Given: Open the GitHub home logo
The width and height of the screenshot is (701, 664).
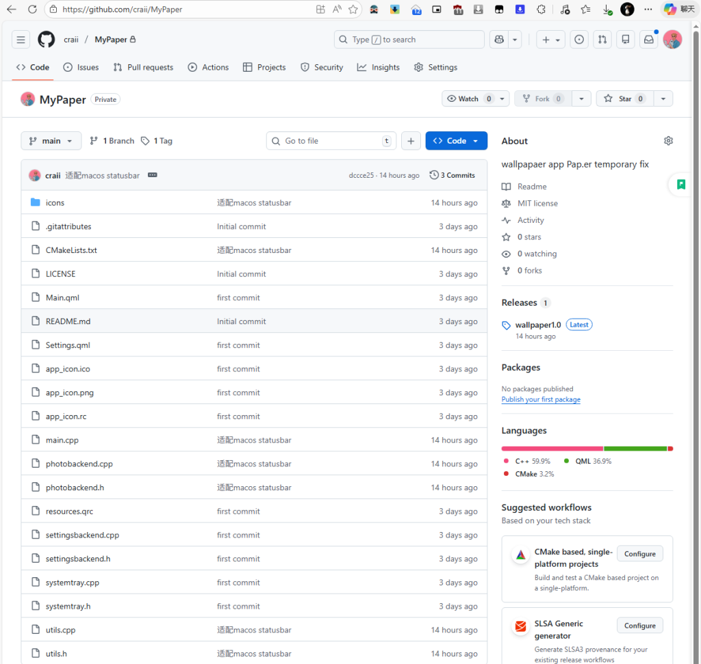Looking at the screenshot, I should point(46,39).
